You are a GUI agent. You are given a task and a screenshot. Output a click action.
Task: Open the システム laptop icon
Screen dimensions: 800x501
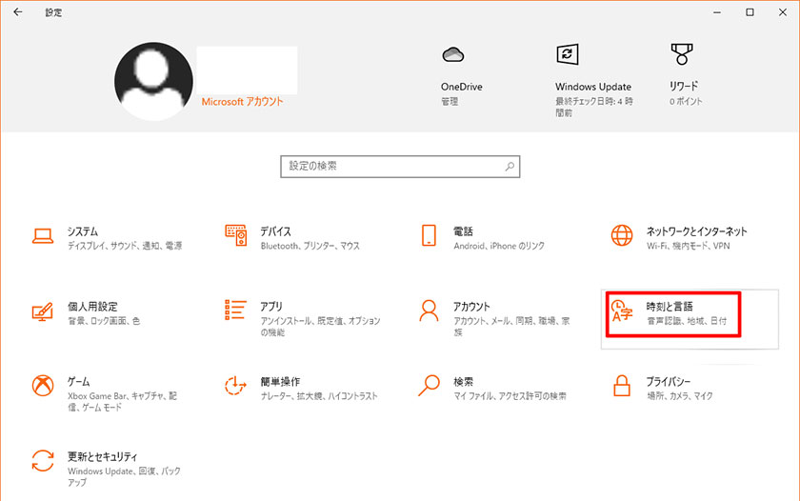pos(43,236)
